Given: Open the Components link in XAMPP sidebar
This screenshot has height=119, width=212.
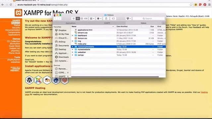Looking at the screenshot, I should tap(14, 32).
